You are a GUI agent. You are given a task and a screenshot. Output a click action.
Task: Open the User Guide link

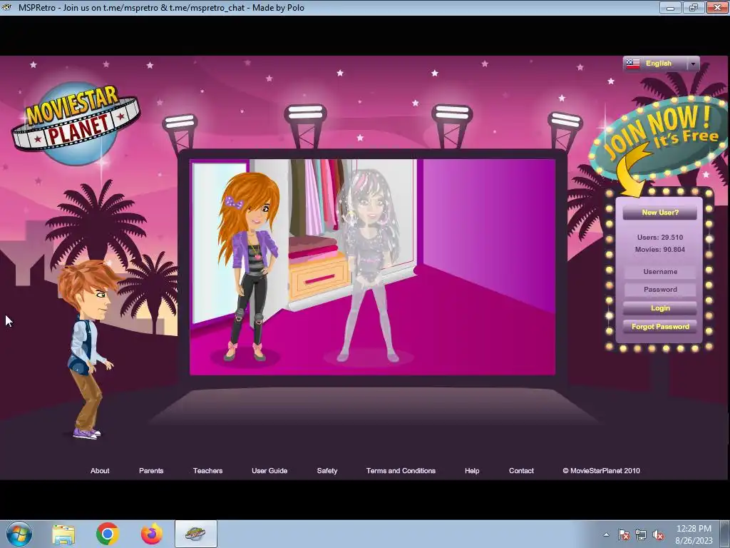[269, 471]
